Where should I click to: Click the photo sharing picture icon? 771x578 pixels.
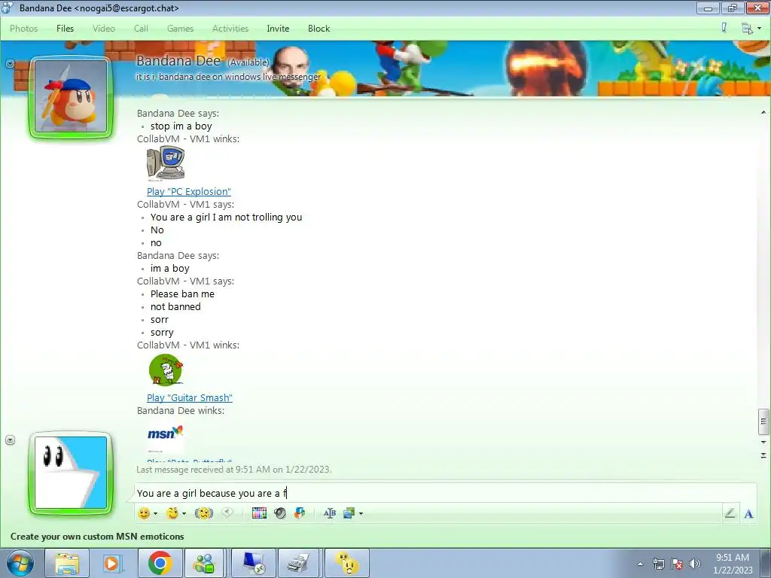click(349, 513)
